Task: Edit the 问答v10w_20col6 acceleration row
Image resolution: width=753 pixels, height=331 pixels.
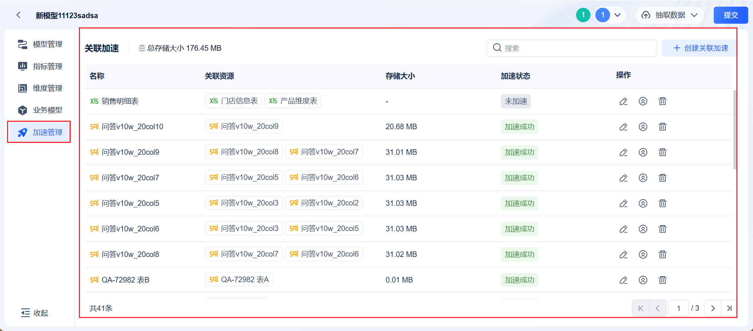Action: tap(623, 229)
